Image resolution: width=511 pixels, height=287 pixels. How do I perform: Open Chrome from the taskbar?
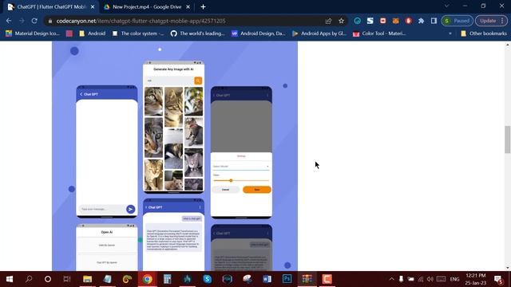pyautogui.click(x=147, y=279)
